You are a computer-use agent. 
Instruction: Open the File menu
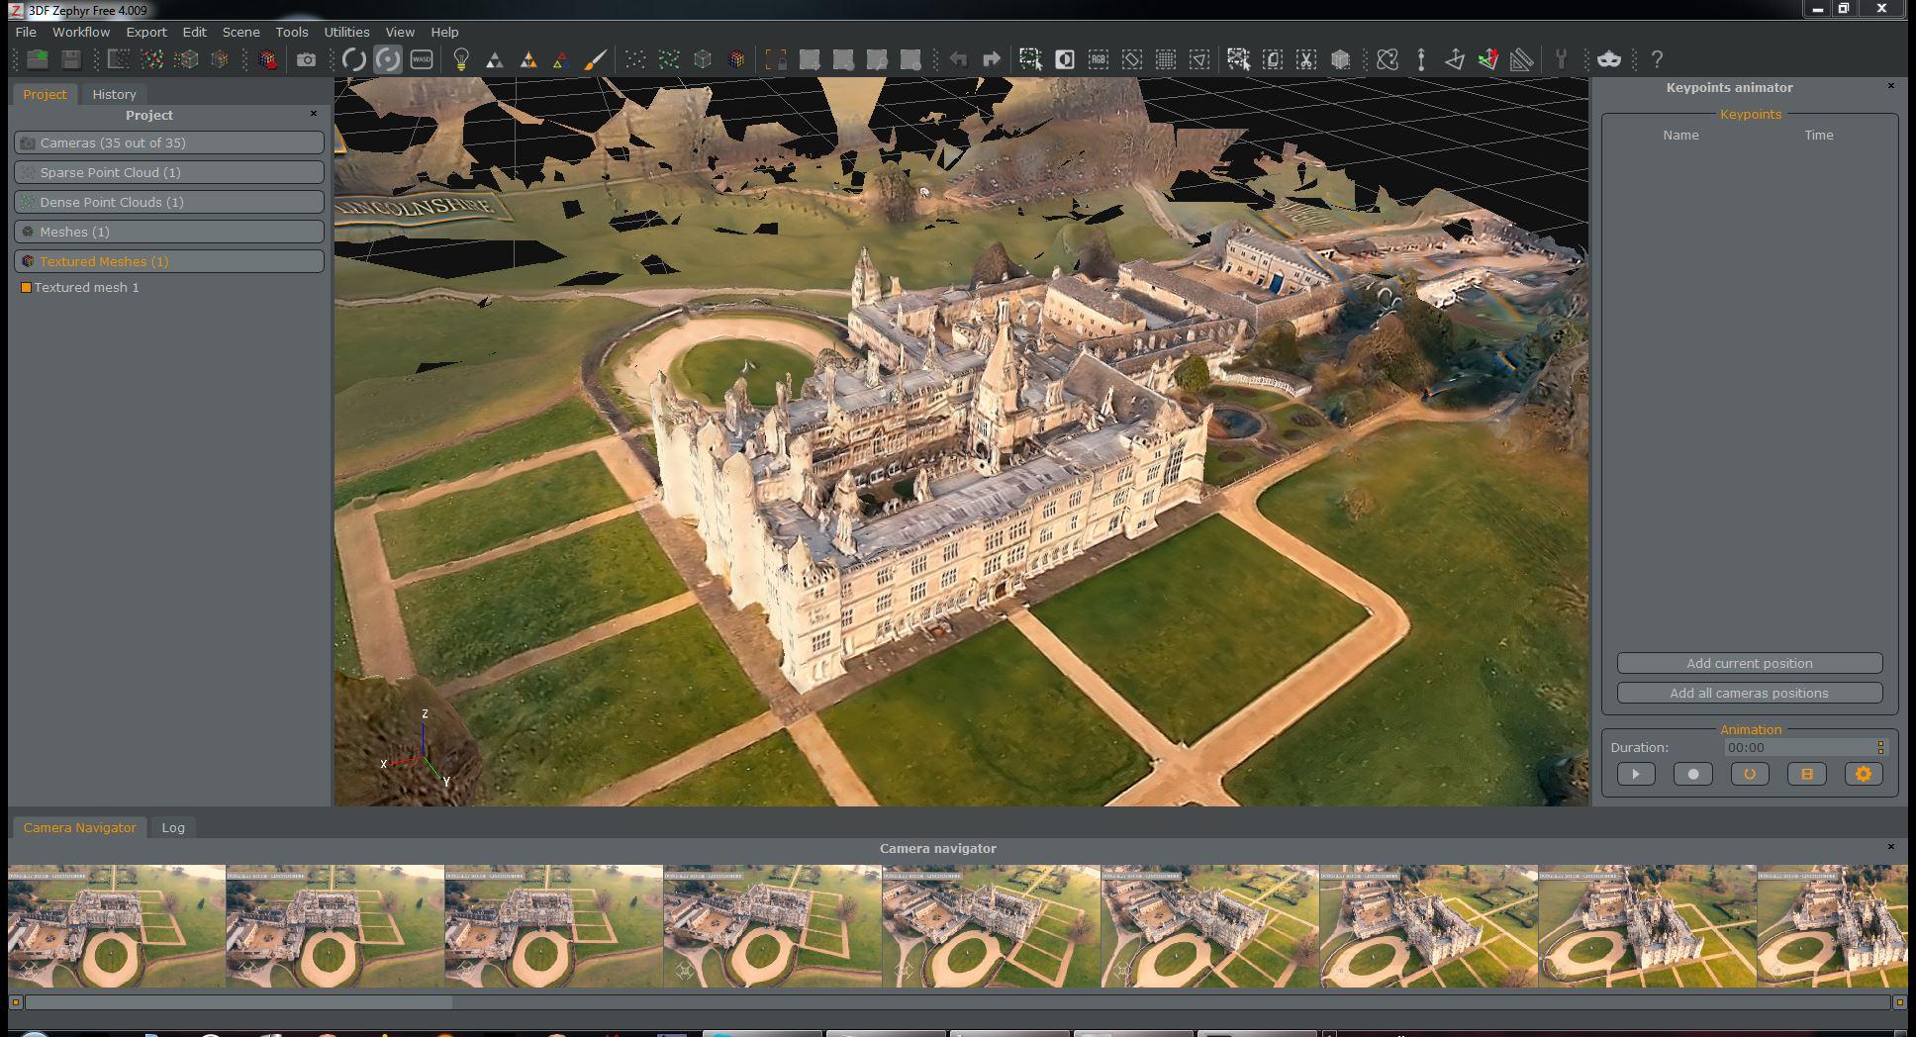click(x=26, y=32)
